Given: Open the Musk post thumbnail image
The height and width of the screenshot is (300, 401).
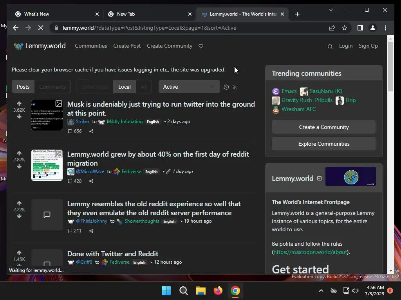Looking at the screenshot, I should pos(47,115).
